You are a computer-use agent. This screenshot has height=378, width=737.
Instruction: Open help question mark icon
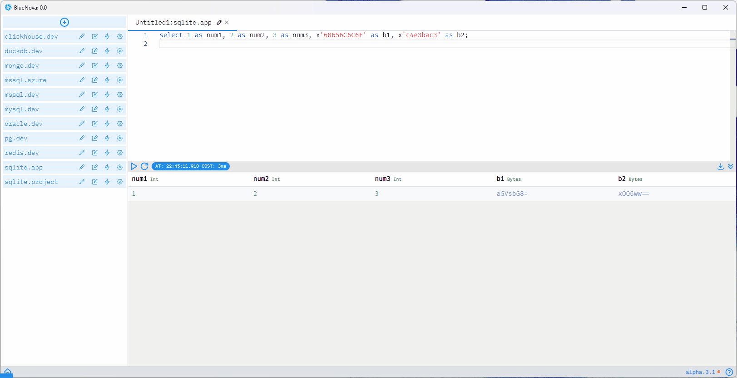729,372
